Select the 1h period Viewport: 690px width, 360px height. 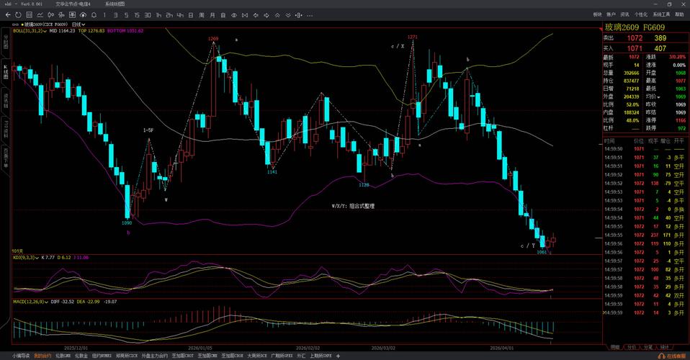click(158, 15)
